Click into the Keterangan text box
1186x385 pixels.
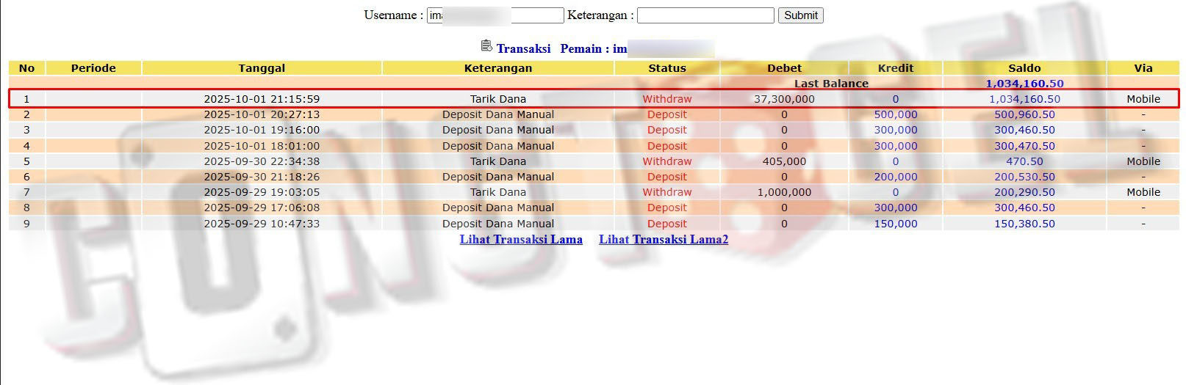pyautogui.click(x=705, y=15)
